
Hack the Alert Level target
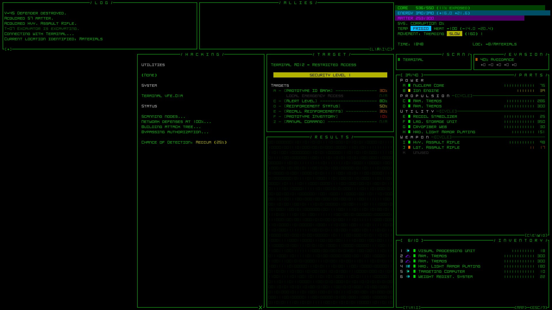pyautogui.click(x=330, y=101)
